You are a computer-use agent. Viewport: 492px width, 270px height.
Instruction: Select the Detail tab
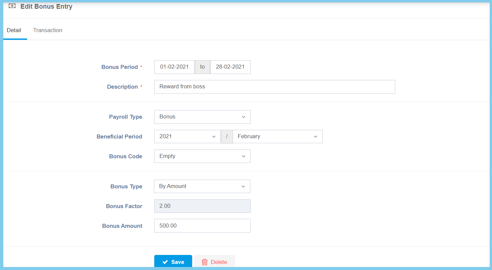(14, 30)
